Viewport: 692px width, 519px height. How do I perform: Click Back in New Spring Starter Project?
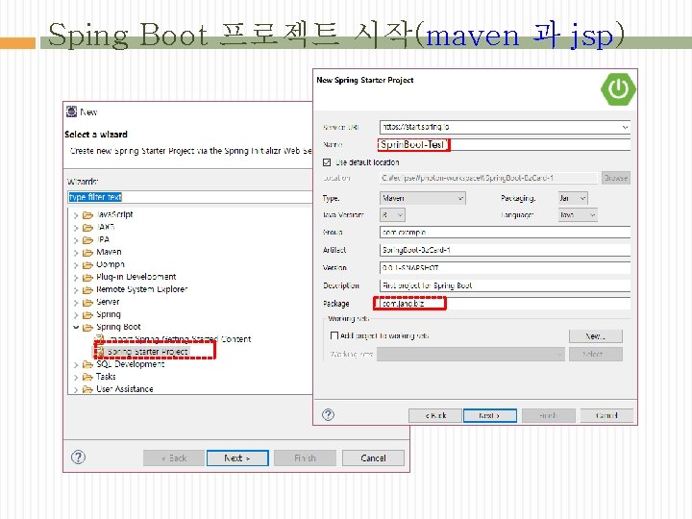(x=435, y=415)
